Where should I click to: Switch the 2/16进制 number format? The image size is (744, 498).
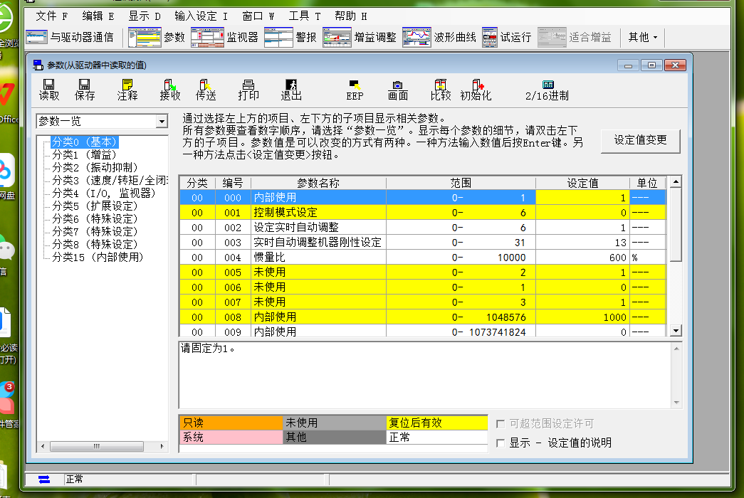547,89
